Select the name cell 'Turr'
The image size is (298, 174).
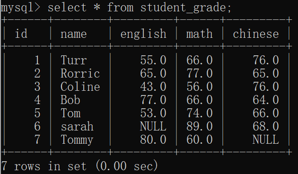73,60
